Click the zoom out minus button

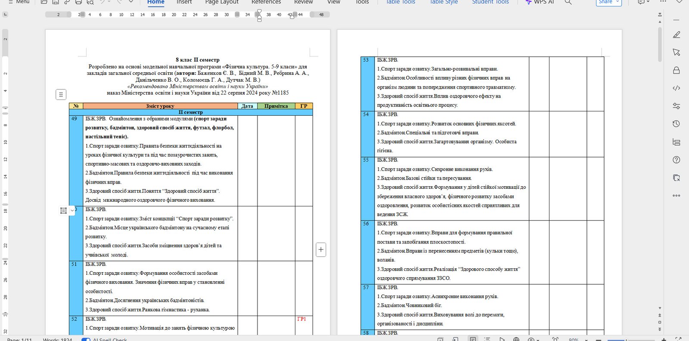tap(598, 340)
